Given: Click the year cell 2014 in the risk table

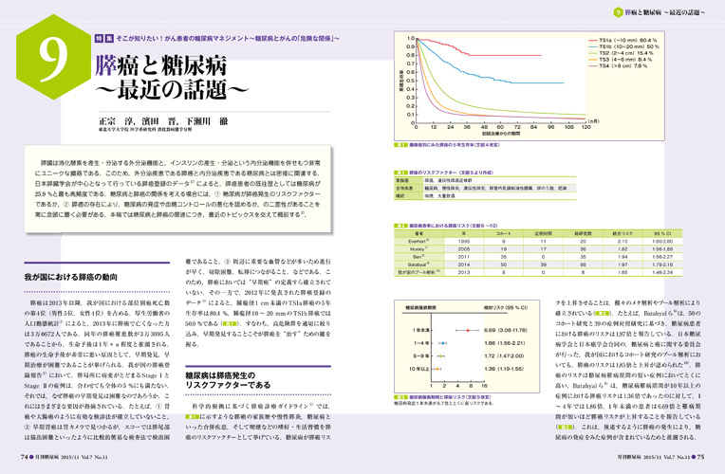Looking at the screenshot, I should pyautogui.click(x=464, y=264).
